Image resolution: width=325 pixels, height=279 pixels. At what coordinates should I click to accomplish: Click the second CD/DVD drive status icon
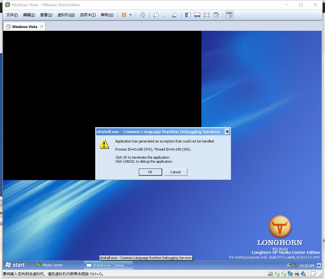(284, 274)
